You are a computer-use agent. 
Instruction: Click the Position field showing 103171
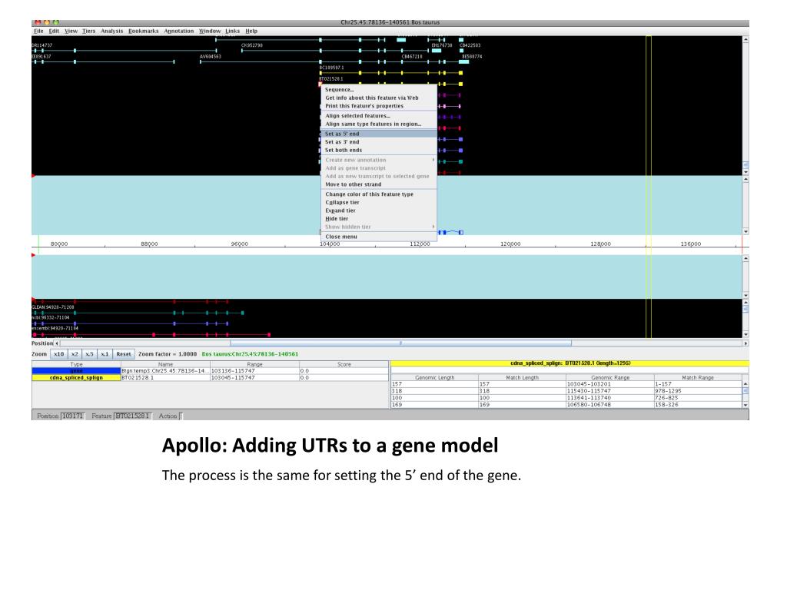(73, 416)
